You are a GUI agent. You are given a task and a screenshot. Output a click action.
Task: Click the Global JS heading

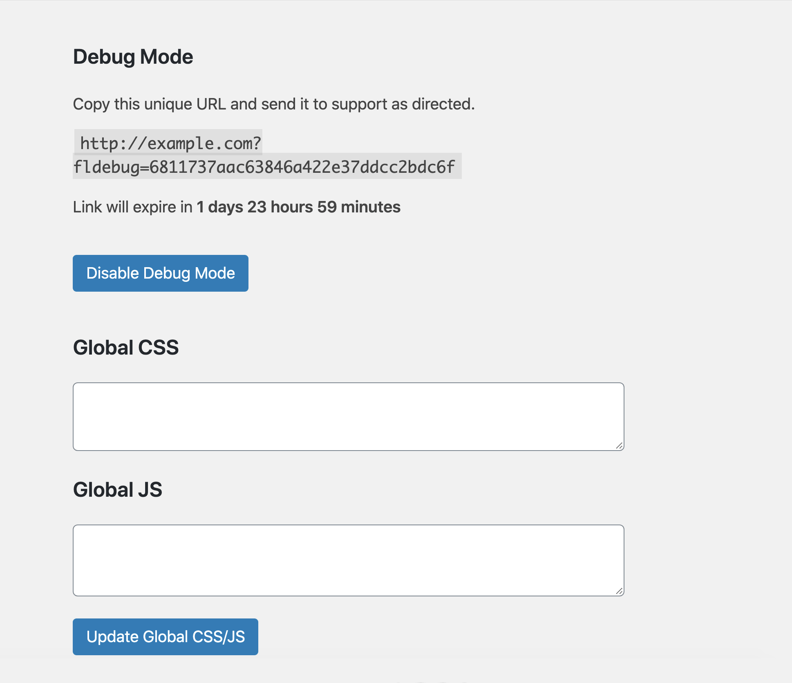pos(117,490)
